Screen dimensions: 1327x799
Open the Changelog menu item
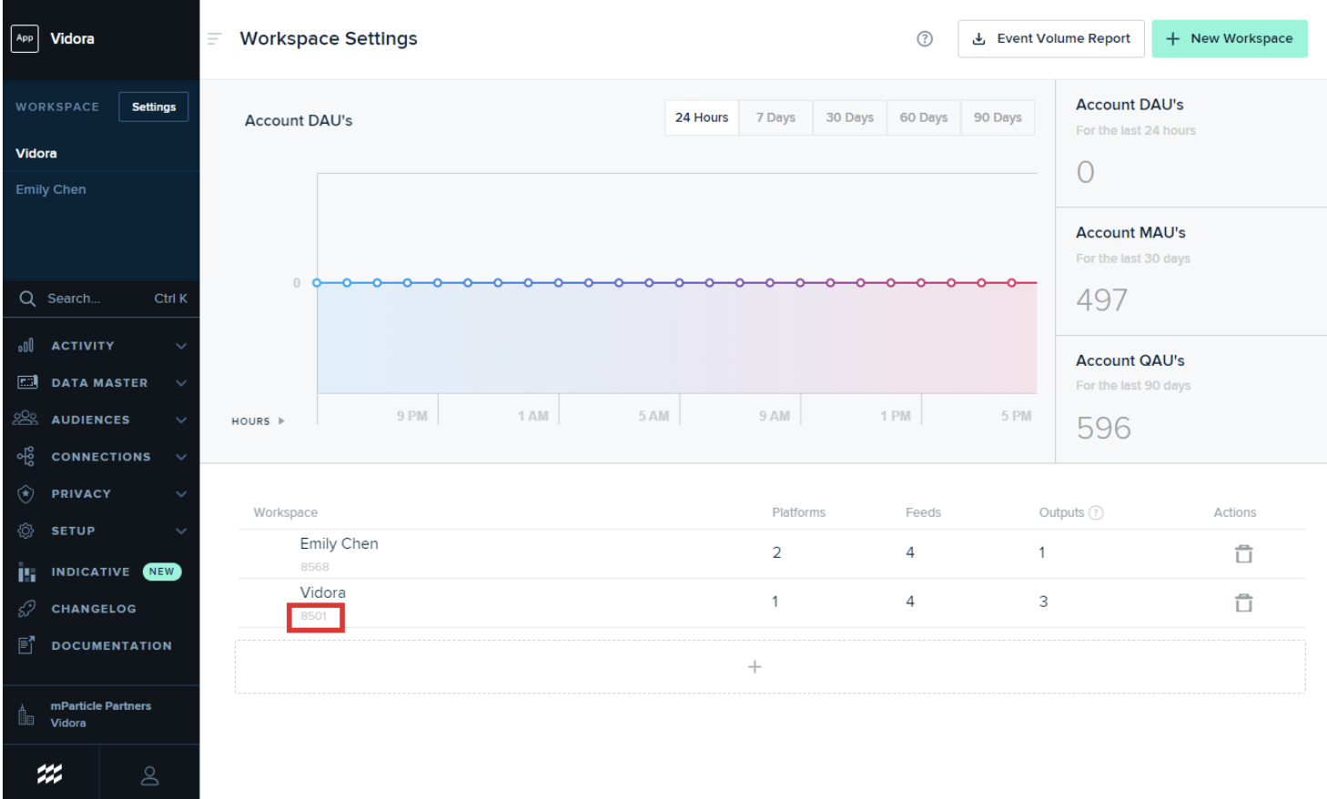[x=94, y=609]
